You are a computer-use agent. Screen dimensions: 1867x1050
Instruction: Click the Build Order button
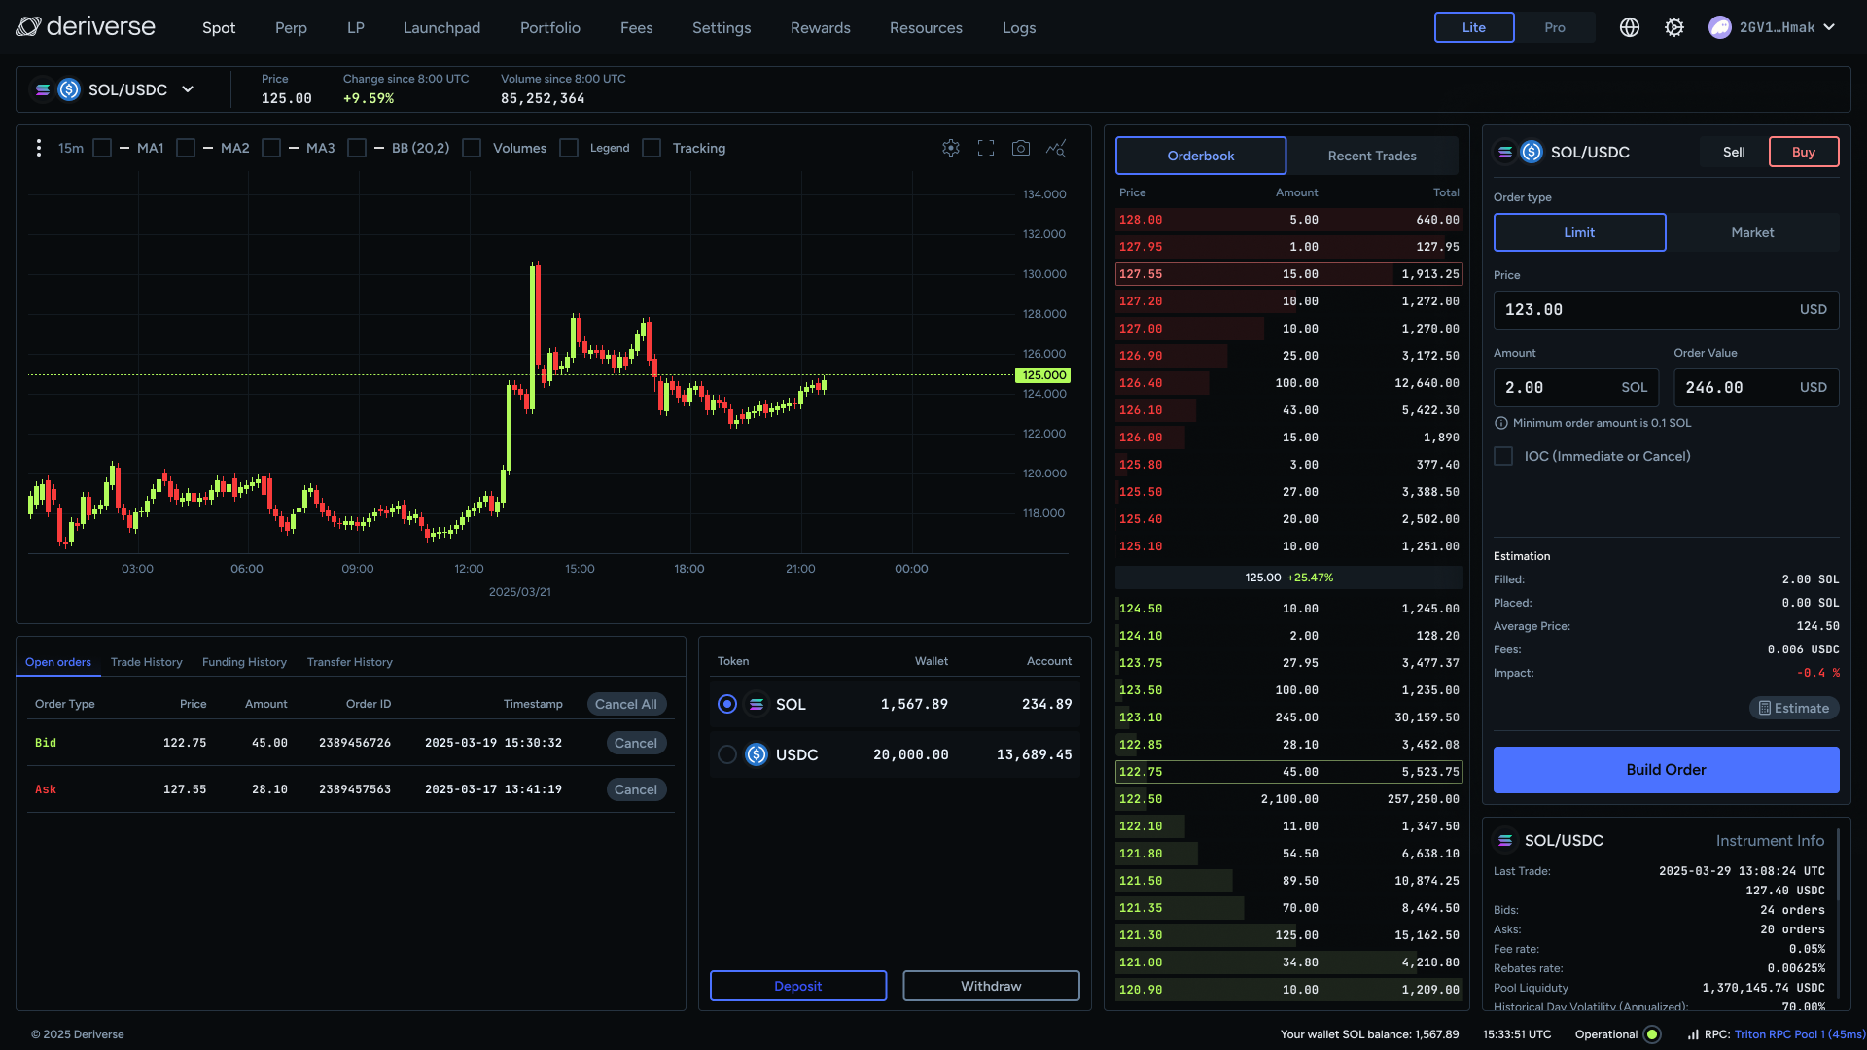[x=1666, y=770]
